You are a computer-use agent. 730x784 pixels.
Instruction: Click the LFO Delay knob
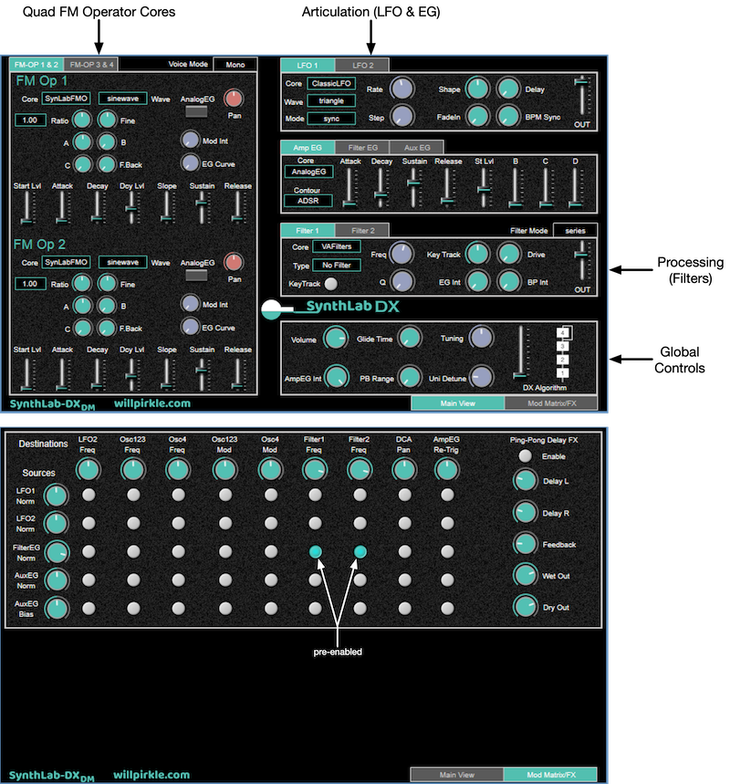click(508, 89)
